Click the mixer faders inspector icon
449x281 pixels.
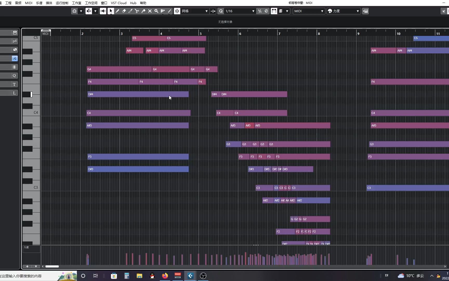[x=15, y=67]
